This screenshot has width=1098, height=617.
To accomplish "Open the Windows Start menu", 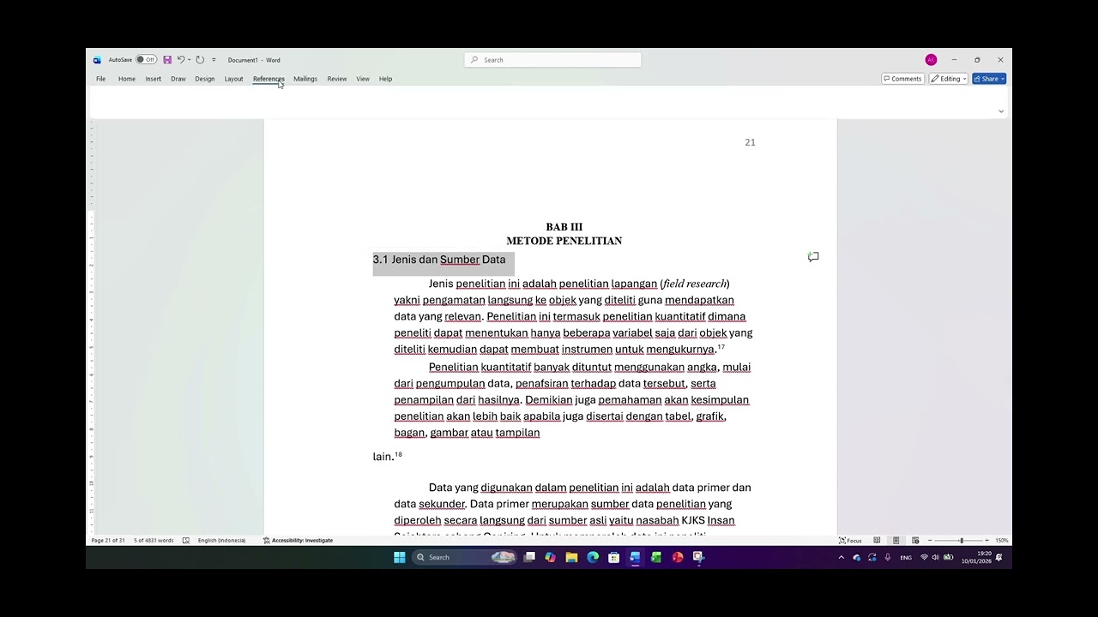I will click(400, 557).
